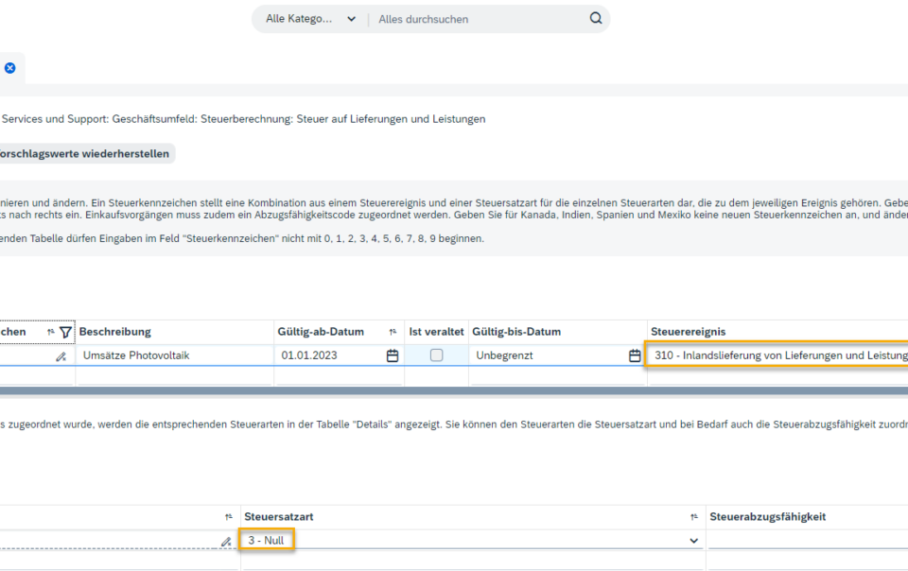Click the Unbegrenzt date field
This screenshot has height=571, width=908.
[550, 355]
